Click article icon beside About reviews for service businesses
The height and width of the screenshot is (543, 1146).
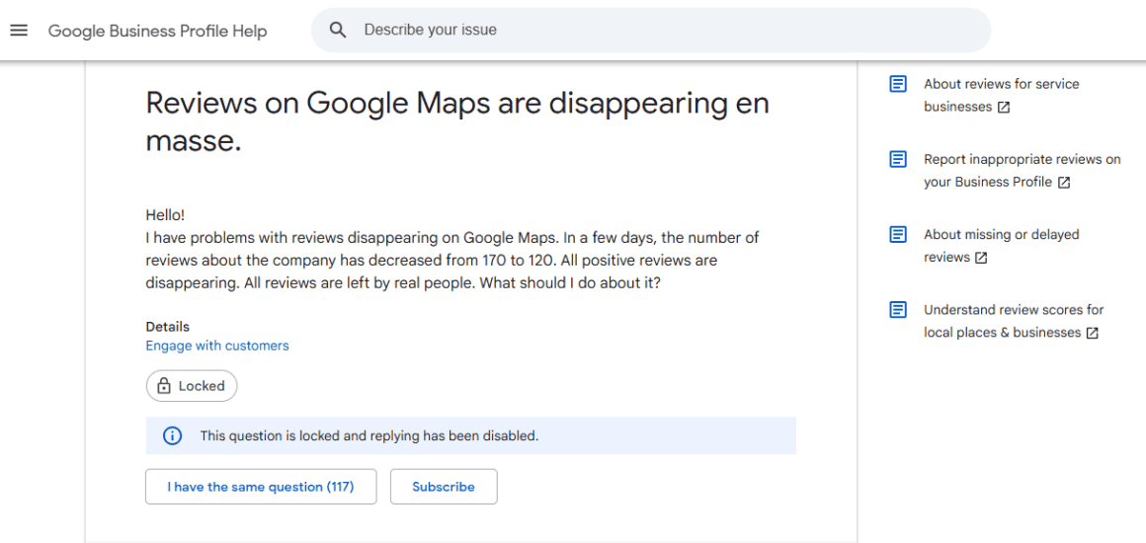[898, 84]
